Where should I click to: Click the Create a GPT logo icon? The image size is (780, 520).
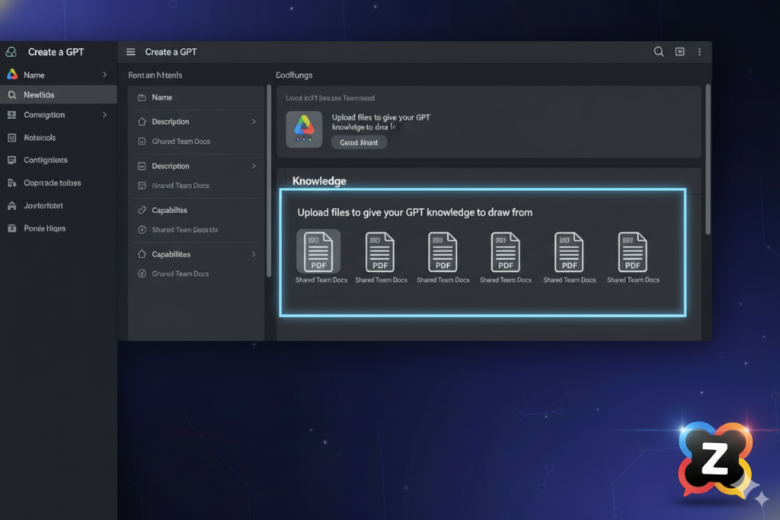coord(11,51)
